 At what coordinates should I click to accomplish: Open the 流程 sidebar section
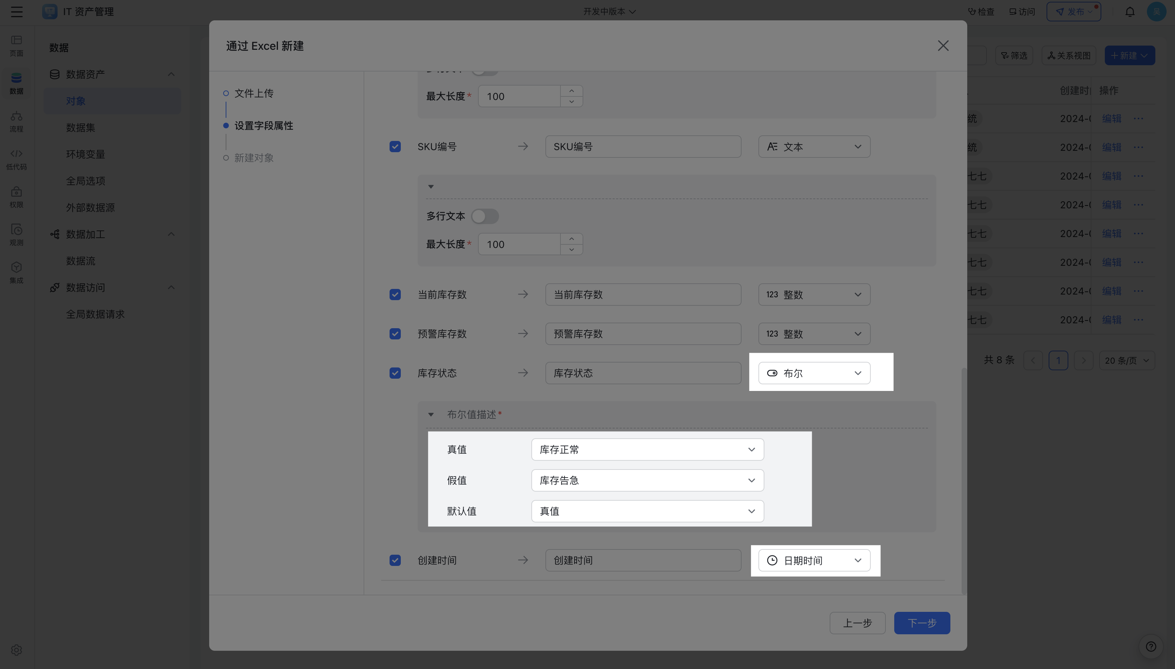16,122
